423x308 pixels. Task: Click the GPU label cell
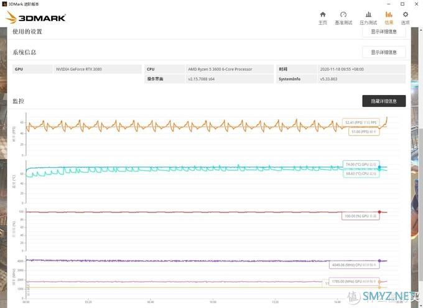click(32, 69)
